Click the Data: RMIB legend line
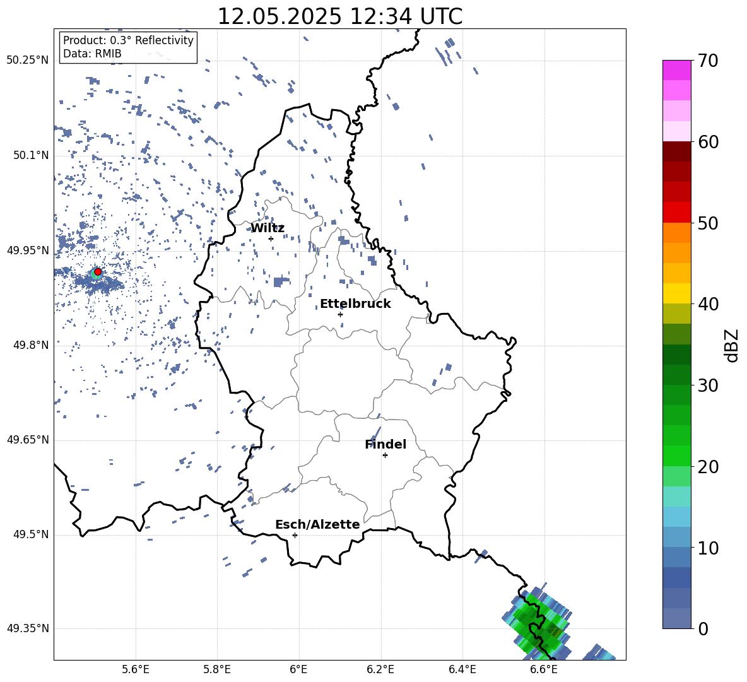 pyautogui.click(x=92, y=54)
